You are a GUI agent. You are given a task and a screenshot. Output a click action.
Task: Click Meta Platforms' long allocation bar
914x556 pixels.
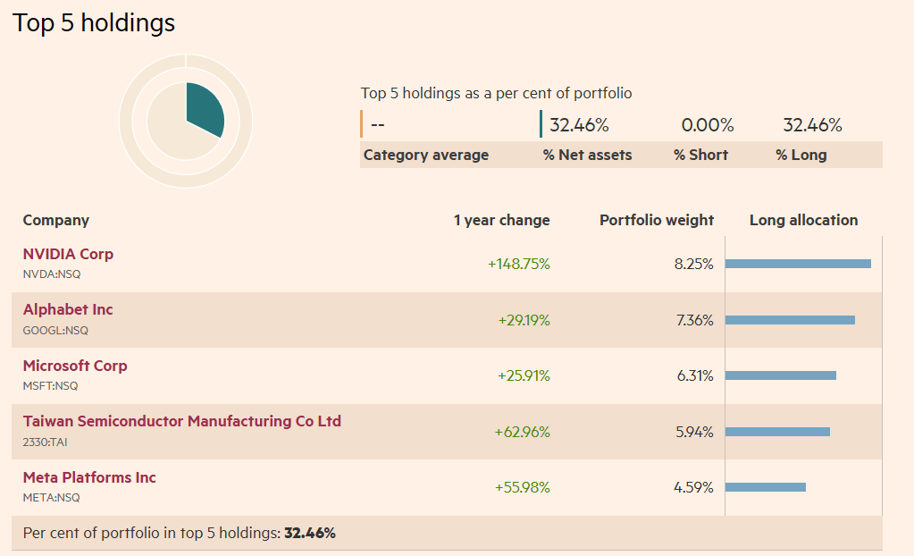tap(767, 486)
